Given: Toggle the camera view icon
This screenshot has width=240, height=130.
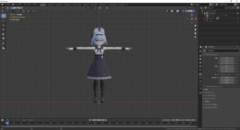Looking at the screenshot, I should (195, 33).
